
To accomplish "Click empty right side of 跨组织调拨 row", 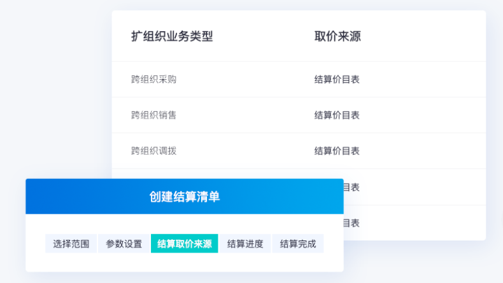I will coord(423,151).
